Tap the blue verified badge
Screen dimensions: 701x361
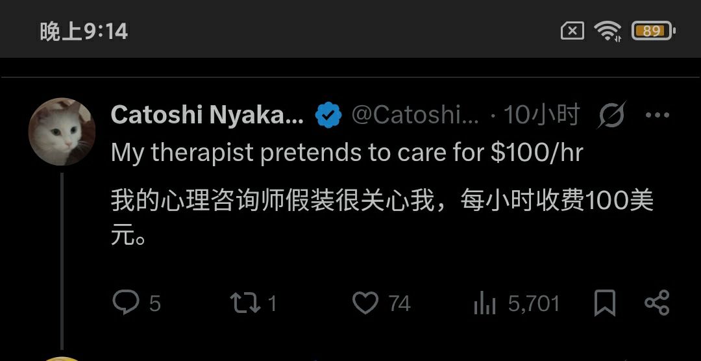click(328, 115)
